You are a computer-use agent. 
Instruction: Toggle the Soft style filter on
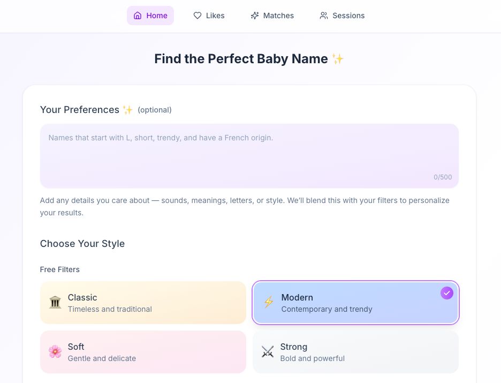(x=143, y=352)
